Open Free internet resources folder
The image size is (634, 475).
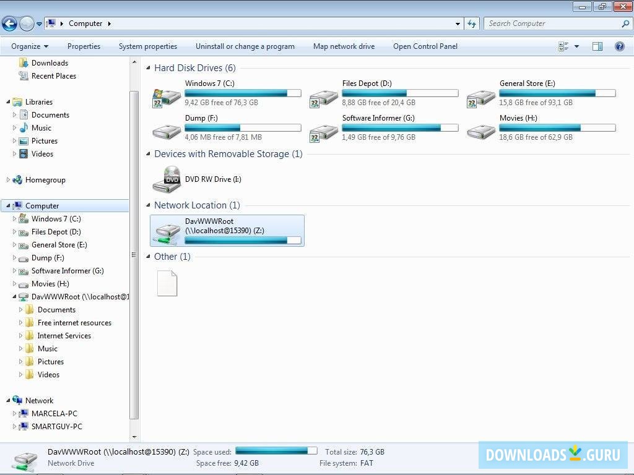coord(74,323)
